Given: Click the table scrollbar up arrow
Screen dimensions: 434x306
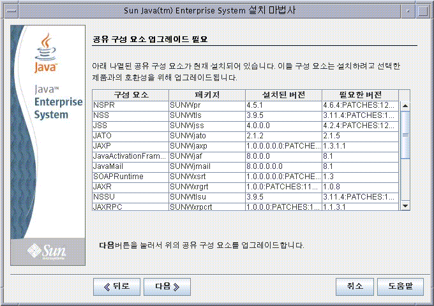Looking at the screenshot, I should point(405,106).
